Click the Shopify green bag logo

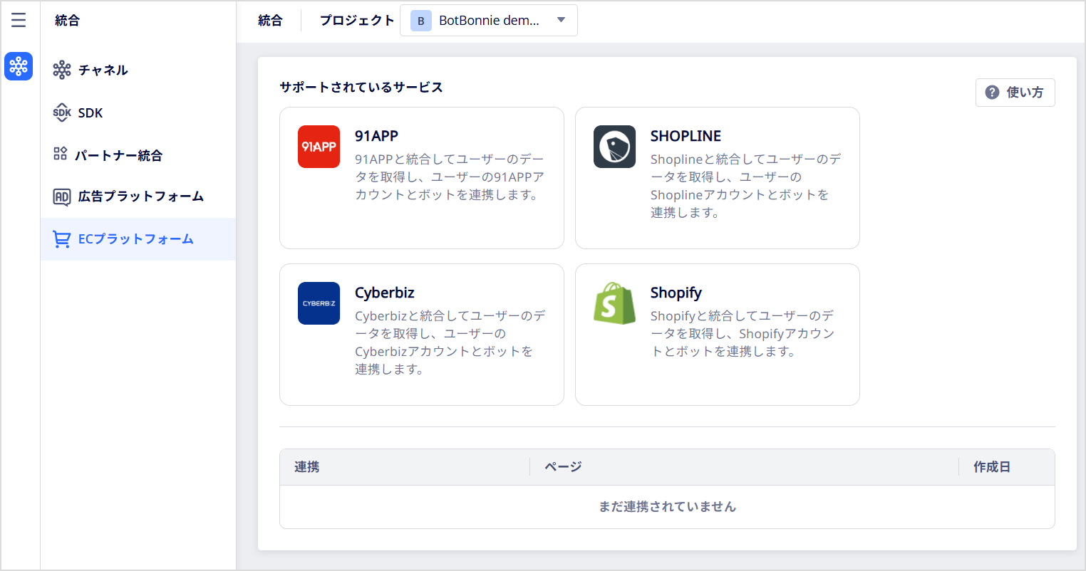point(614,303)
